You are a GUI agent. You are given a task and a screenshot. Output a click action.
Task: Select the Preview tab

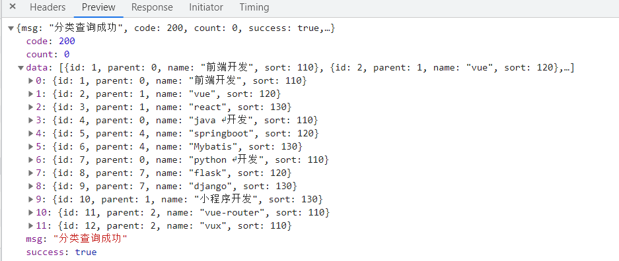pos(98,7)
